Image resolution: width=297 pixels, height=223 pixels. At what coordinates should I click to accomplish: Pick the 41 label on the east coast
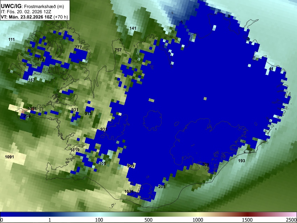coord(271,69)
